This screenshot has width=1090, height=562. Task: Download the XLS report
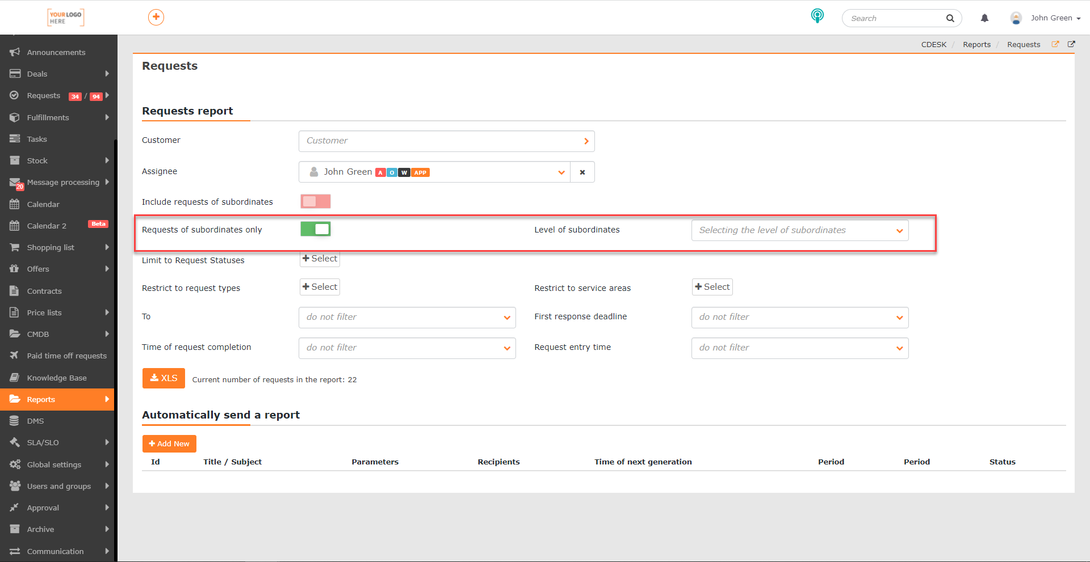pos(163,378)
